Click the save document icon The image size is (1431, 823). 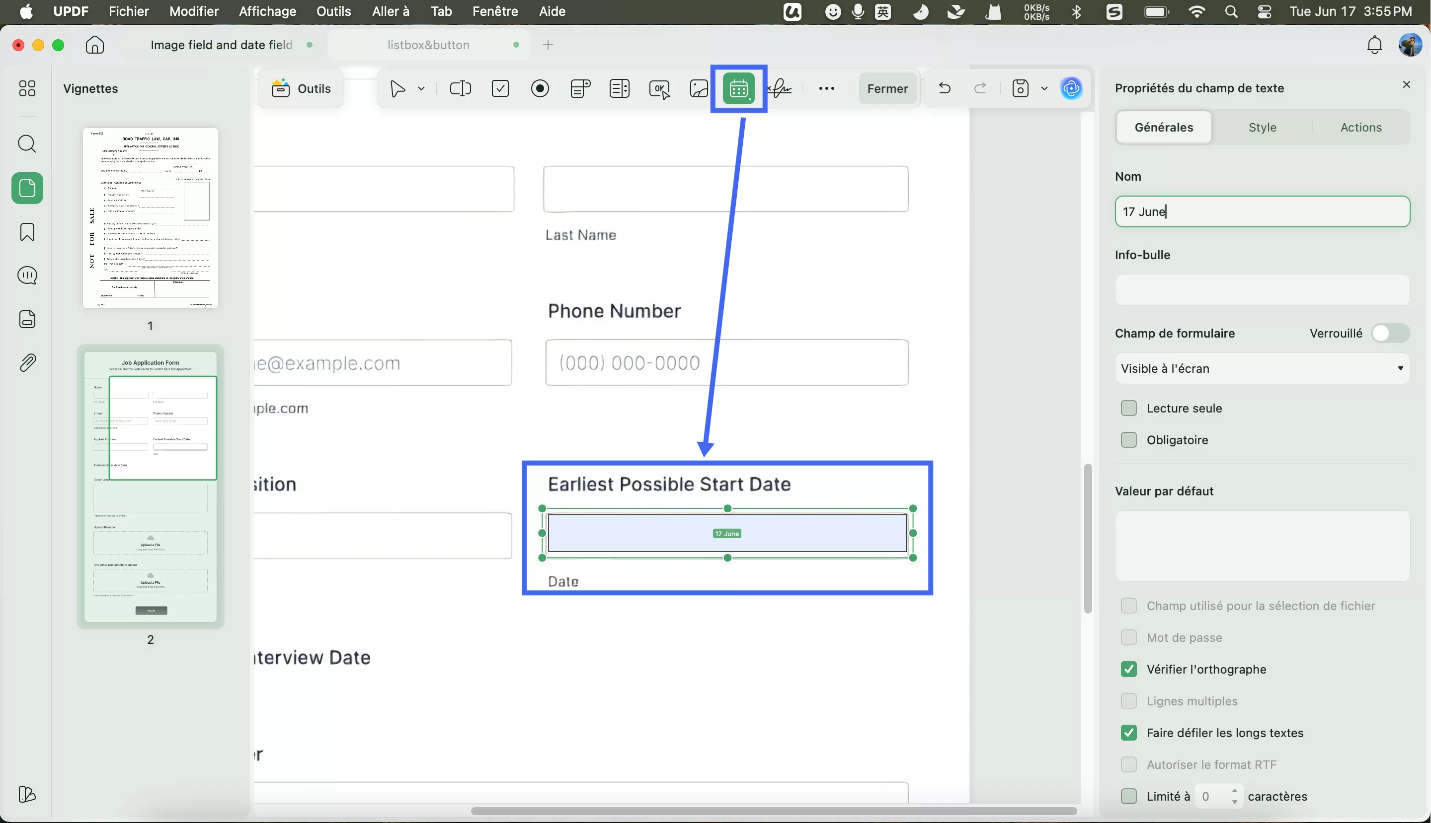1020,89
